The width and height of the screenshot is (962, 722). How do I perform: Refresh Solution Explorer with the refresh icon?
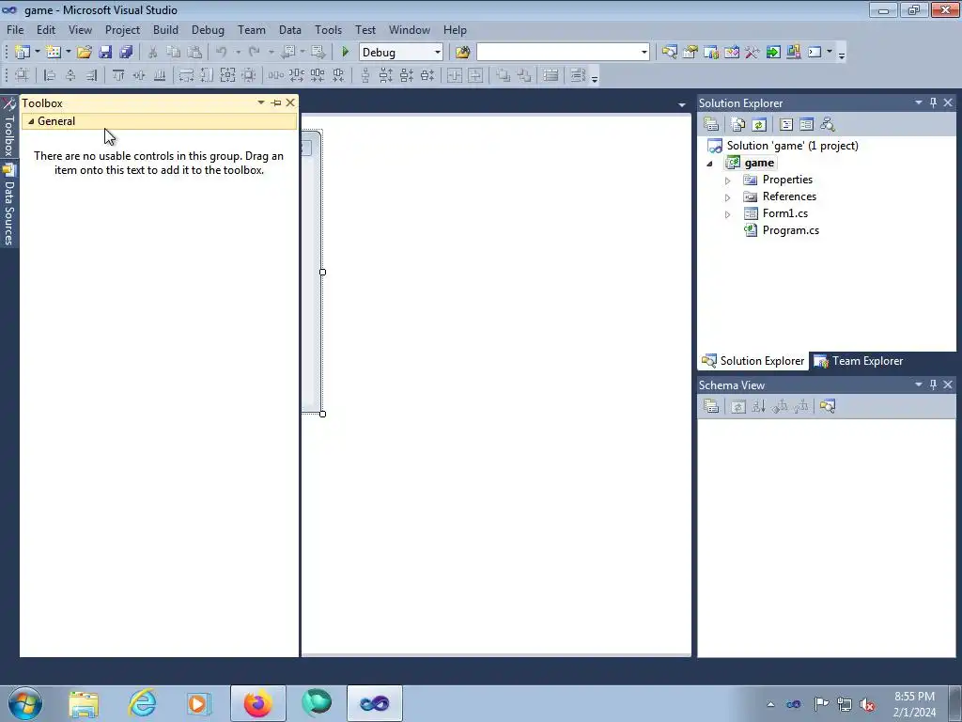click(x=759, y=125)
